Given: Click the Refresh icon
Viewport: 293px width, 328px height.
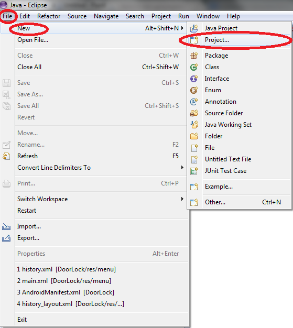Looking at the screenshot, I should coord(6,156).
